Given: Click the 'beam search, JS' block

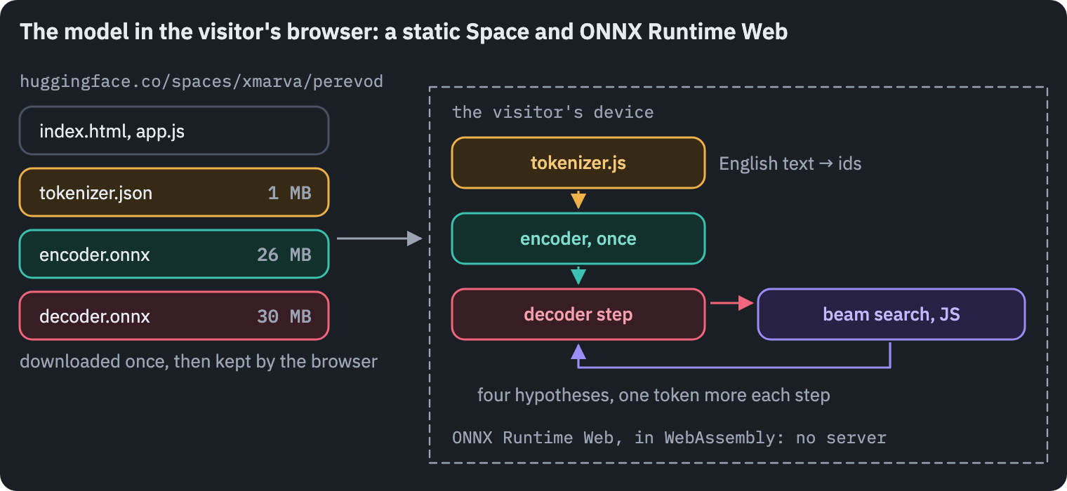Looking at the screenshot, I should [892, 314].
